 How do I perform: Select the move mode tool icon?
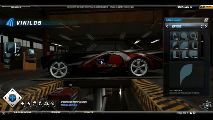[23, 104]
